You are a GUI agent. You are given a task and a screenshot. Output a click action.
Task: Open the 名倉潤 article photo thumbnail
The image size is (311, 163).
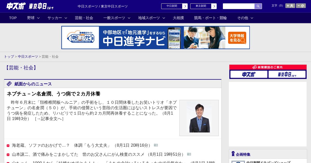[199, 118]
